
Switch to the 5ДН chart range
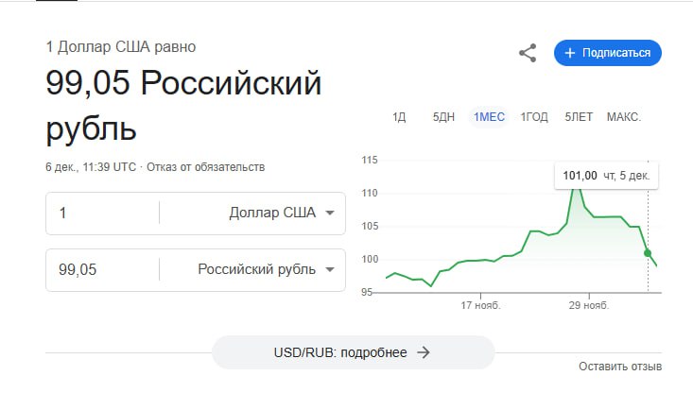click(443, 117)
